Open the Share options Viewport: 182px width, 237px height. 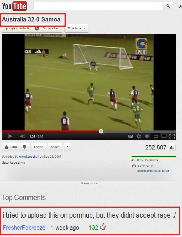click(55, 147)
